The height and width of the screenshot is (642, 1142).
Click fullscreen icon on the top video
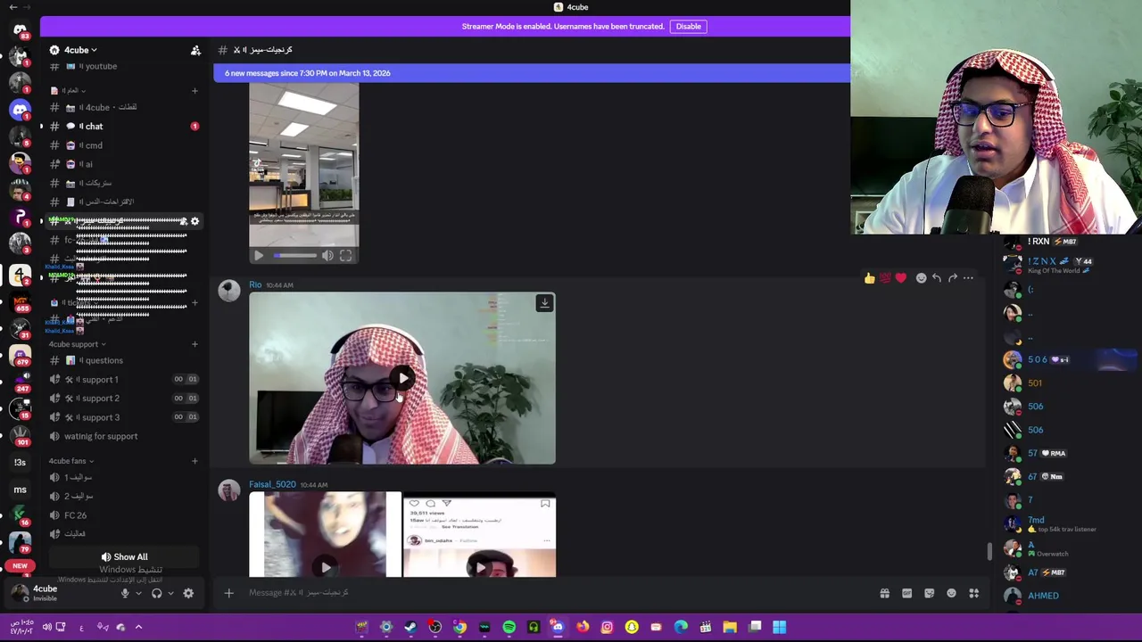[345, 256]
